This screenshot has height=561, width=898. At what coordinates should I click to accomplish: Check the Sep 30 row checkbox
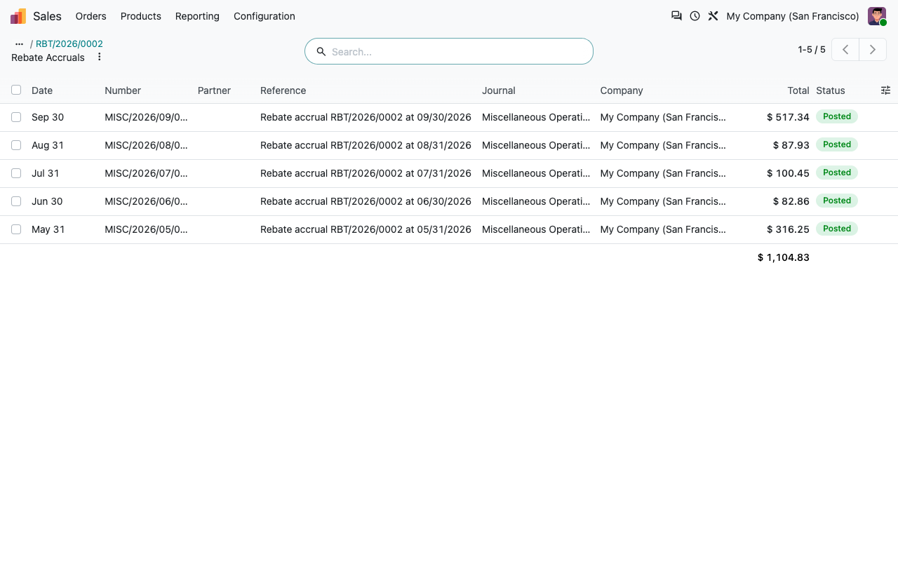(x=16, y=117)
